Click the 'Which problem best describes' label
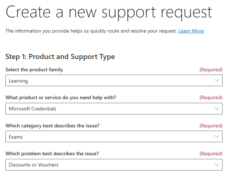The height and width of the screenshot is (177, 228). pos(52,153)
